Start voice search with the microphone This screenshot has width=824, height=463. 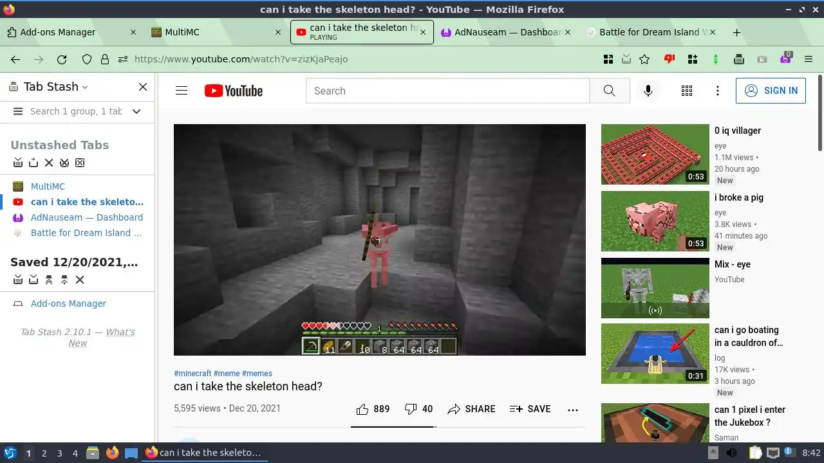coord(648,91)
